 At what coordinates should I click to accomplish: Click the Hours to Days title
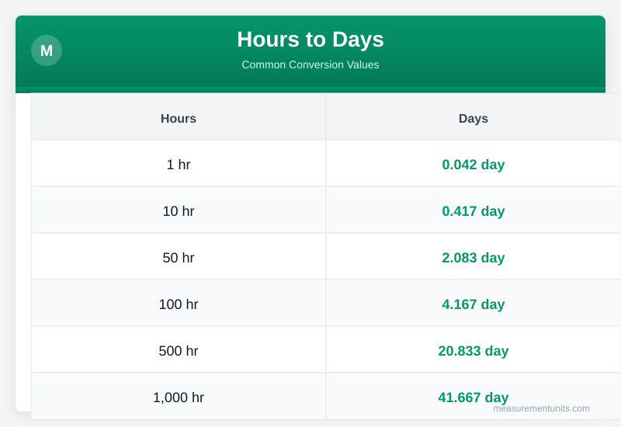[x=310, y=40]
